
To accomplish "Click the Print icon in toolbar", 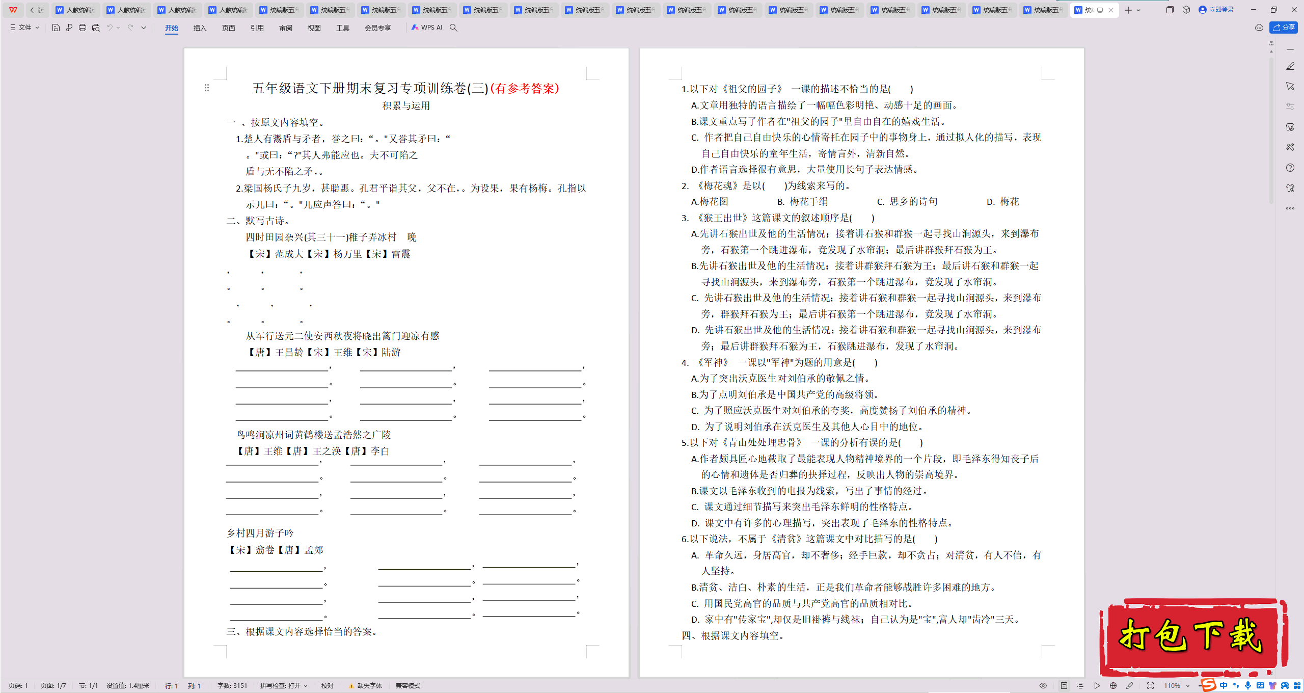I will (x=83, y=28).
